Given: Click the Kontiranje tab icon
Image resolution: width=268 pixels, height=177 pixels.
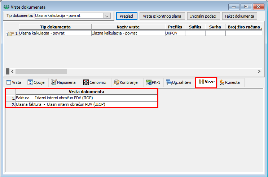Looking at the screenshot, I should [x=117, y=83].
